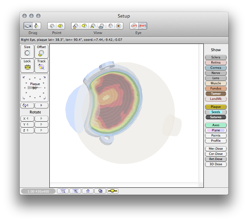The image size is (248, 222).
Task: Select the RIGHT eye button
Action: 143,26
